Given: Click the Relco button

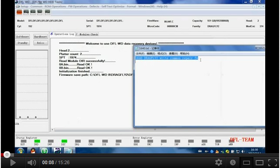Looking at the screenshot, I should point(40,43).
